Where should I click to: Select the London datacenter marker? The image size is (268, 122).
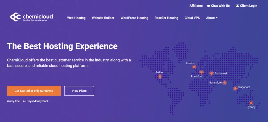(x=194, y=67)
